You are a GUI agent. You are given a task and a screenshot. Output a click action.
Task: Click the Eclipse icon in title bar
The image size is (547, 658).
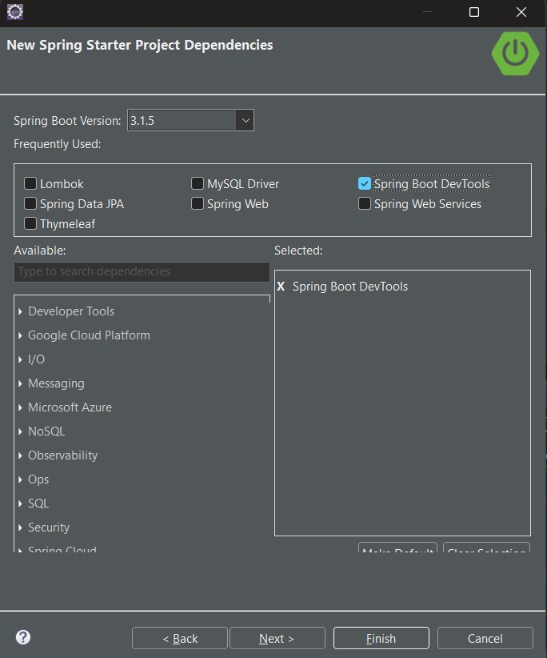(x=14, y=11)
